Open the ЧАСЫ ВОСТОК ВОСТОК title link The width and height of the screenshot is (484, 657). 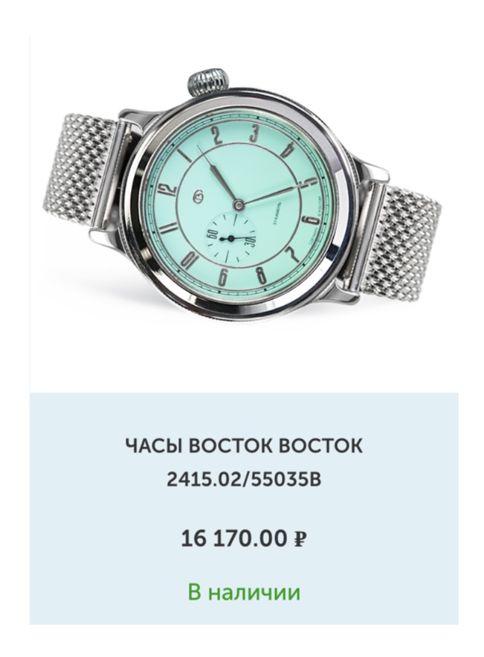[244, 446]
